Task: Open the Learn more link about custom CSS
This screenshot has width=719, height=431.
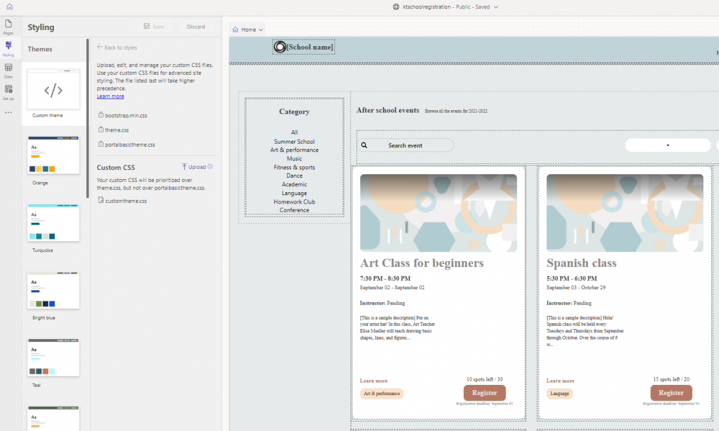Action: [x=110, y=96]
